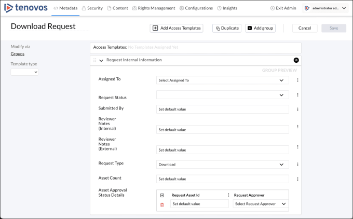Click the group drag handle icon
Image resolution: width=353 pixels, height=219 pixels.
(94, 60)
